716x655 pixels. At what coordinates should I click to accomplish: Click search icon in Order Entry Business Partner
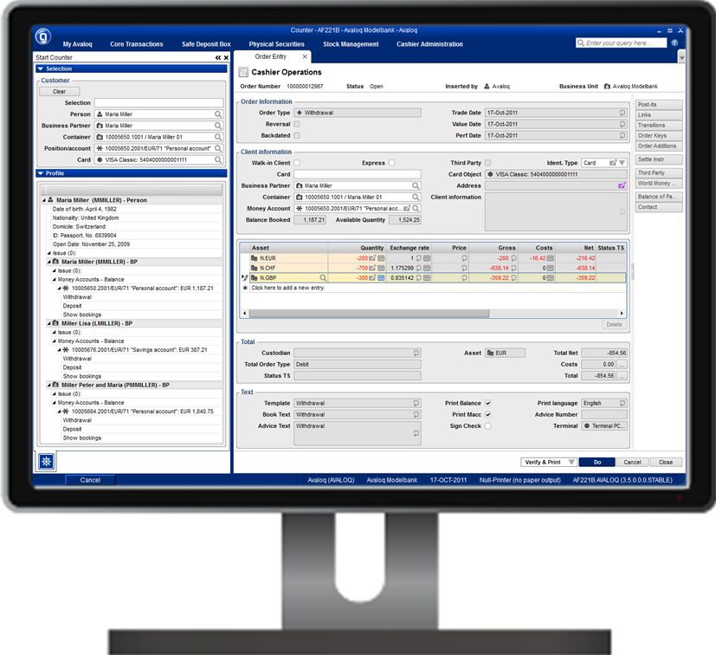pos(416,185)
